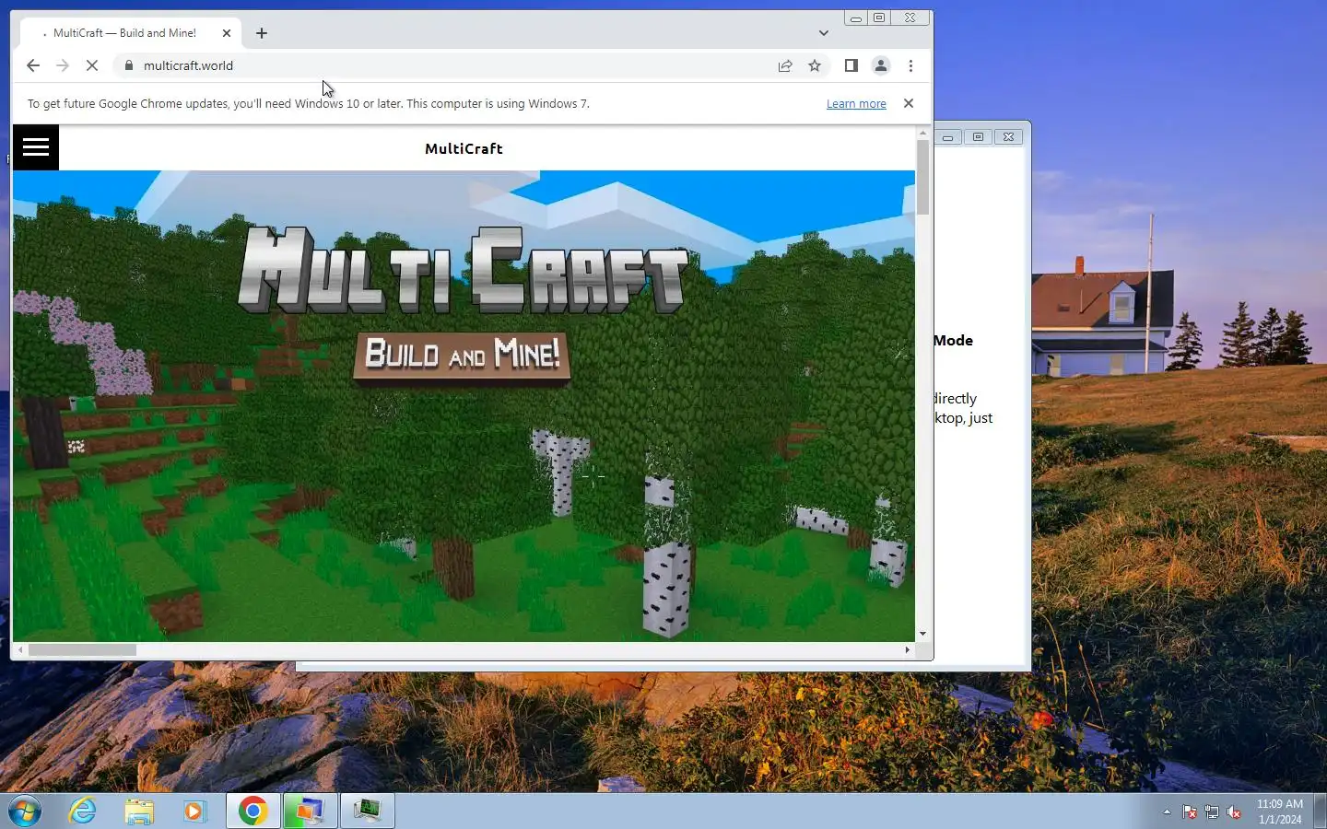Close the background window

pyautogui.click(x=1009, y=137)
